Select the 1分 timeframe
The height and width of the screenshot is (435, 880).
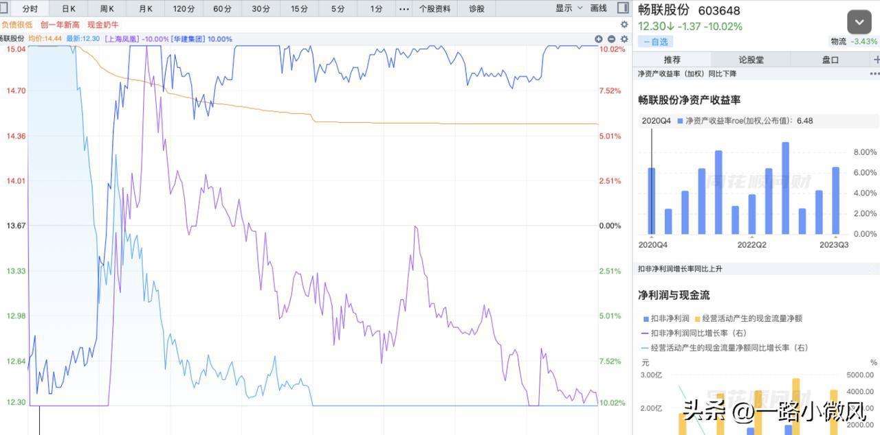376,9
